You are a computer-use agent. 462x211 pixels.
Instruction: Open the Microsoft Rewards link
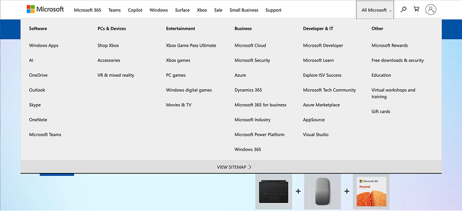390,45
